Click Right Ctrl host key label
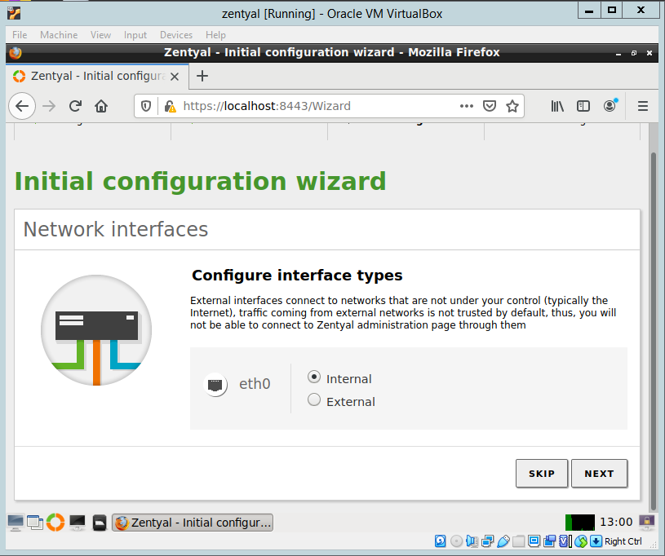The image size is (665, 556). click(x=623, y=541)
